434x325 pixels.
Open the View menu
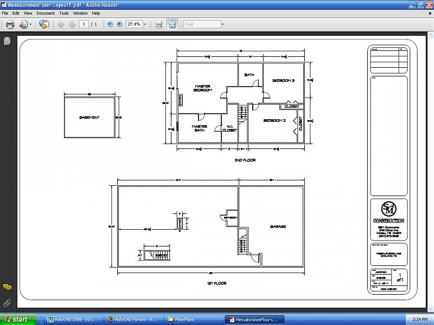pyautogui.click(x=28, y=13)
